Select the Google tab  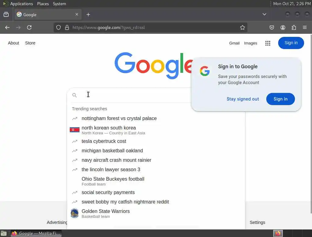[x=47, y=15]
